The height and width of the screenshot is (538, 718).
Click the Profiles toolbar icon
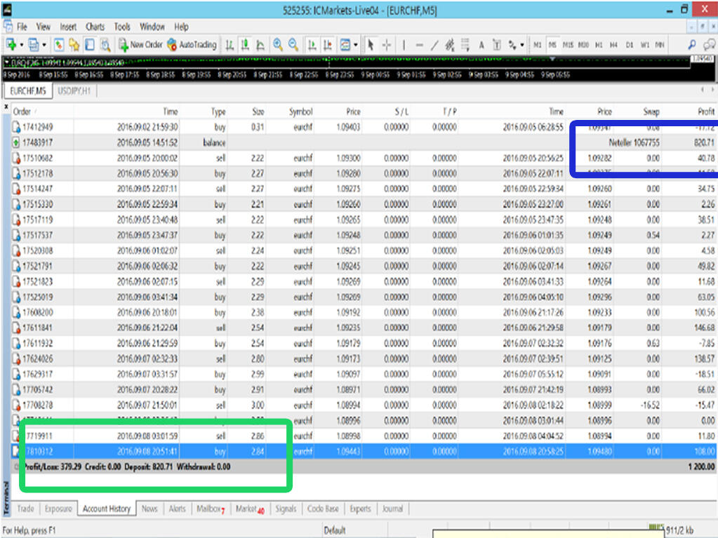34,45
